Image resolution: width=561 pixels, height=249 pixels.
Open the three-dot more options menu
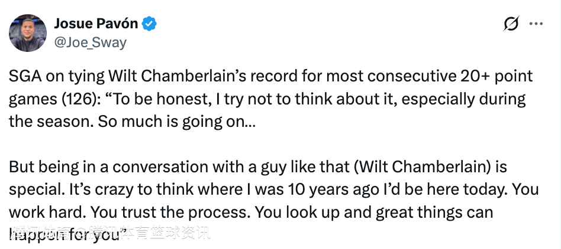pos(536,24)
